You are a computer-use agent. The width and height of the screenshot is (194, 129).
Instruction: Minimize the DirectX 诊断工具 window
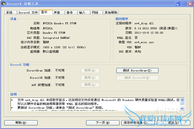click(x=178, y=4)
